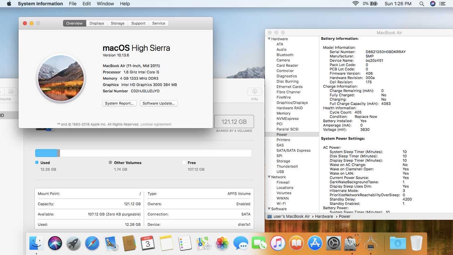453x255 pixels.
Task: Click the blue Used storage bar segment
Action: tap(46, 153)
